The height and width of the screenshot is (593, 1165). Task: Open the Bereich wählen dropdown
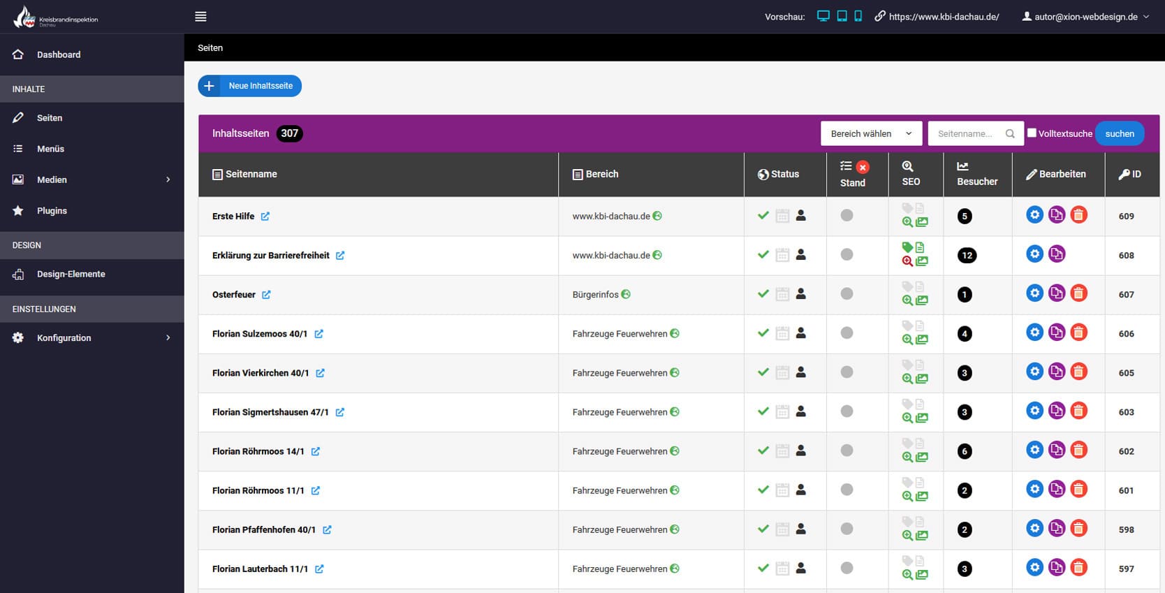click(871, 133)
